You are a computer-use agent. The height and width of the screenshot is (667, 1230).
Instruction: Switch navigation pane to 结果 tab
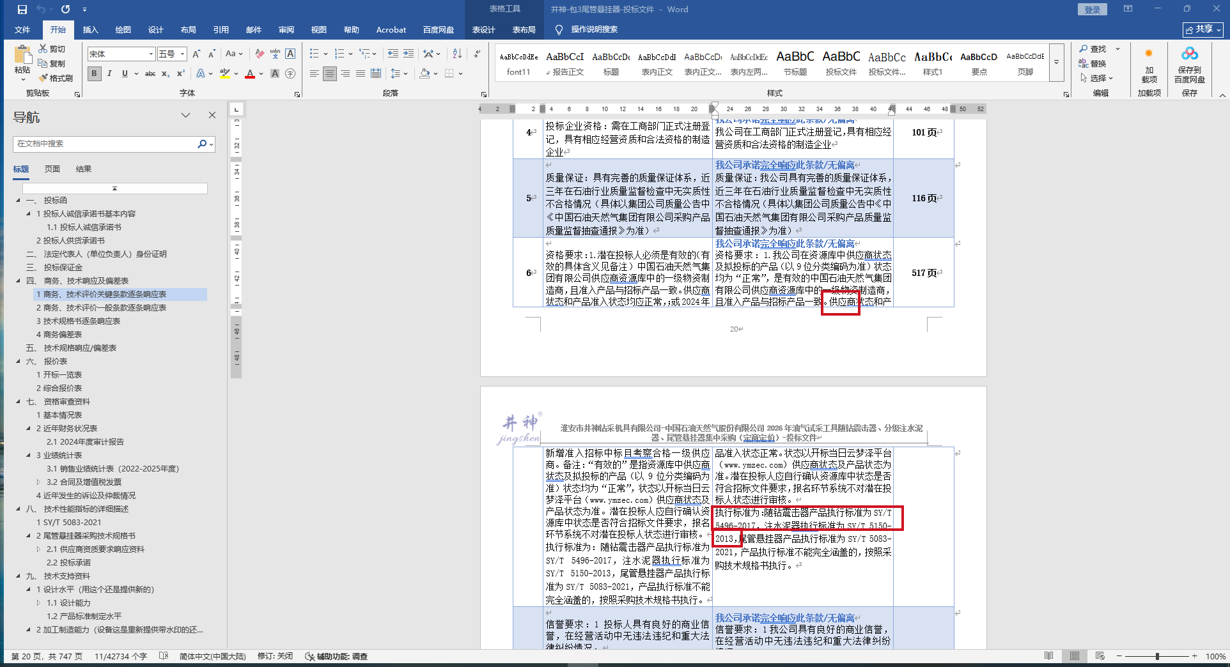[84, 169]
